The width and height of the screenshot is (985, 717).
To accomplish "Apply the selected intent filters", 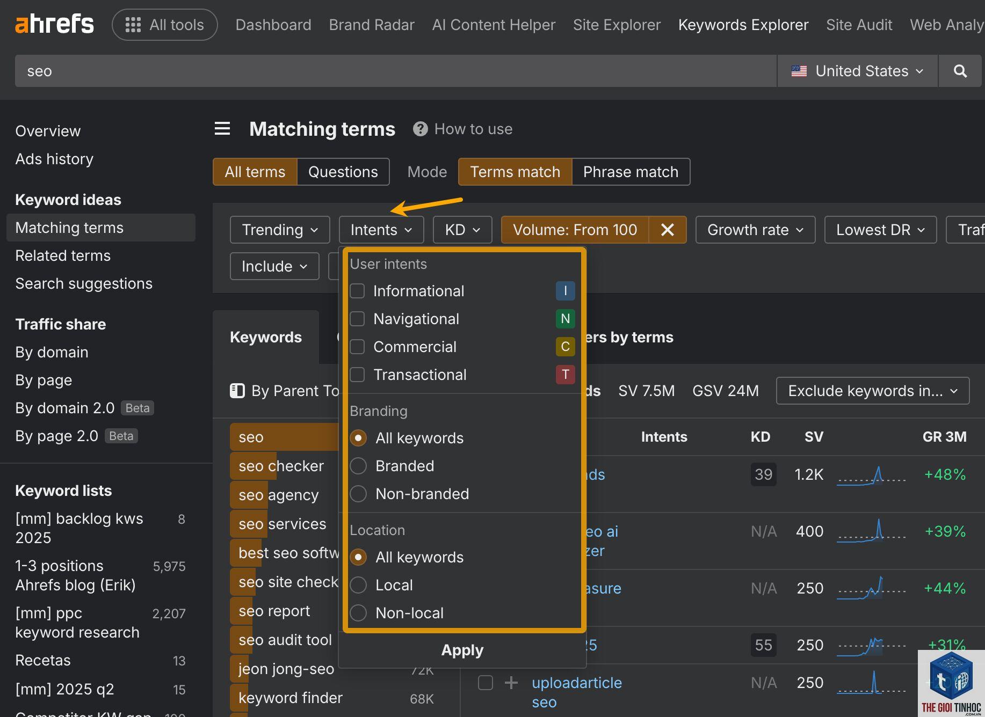I will tap(462, 650).
